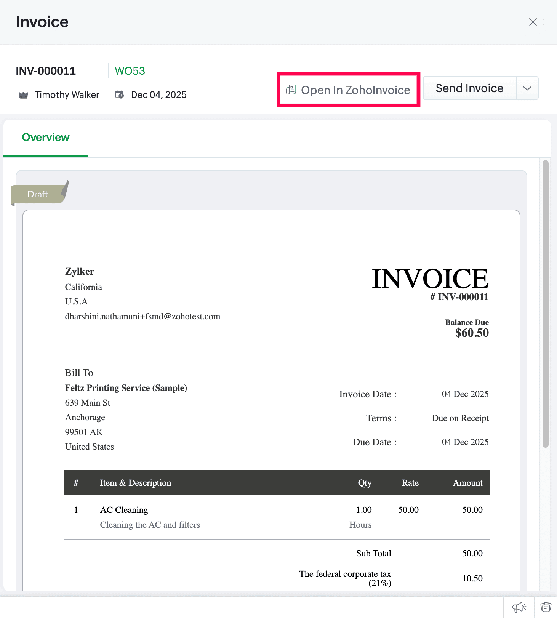Image resolution: width=557 pixels, height=618 pixels.
Task: Select the Timothy Walker name
Action: point(67,95)
